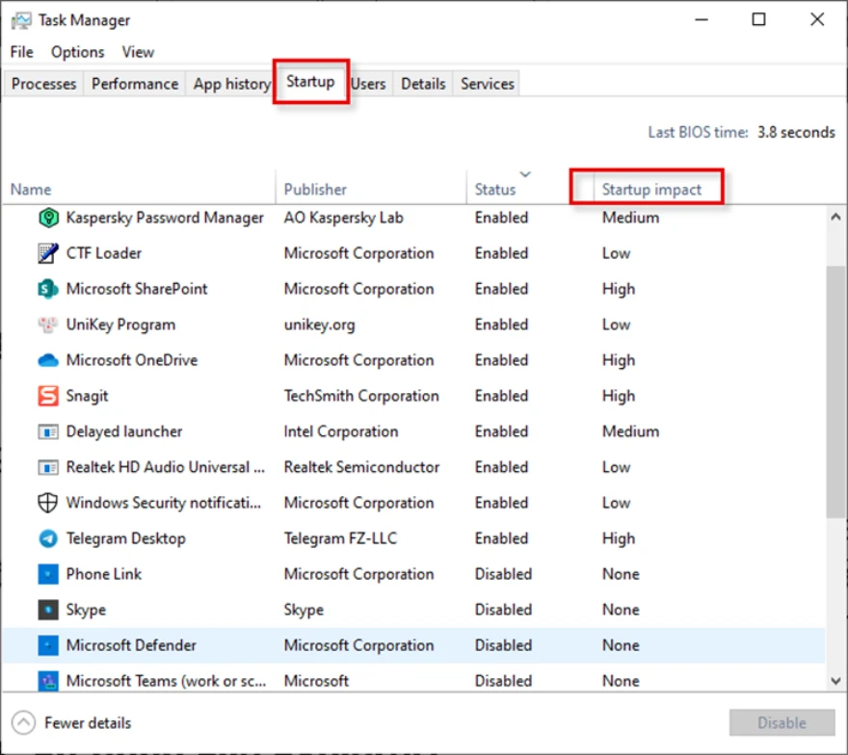Select the CTF Loader icon
This screenshot has width=848, height=755.
pos(48,253)
